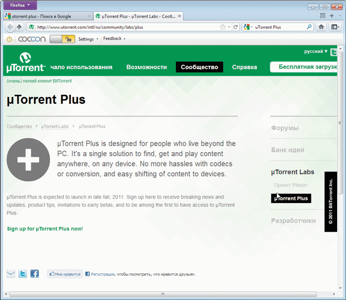The height and width of the screenshot is (300, 346).
Task: Click vertical scrollbar down arrow
Action: tap(340, 288)
